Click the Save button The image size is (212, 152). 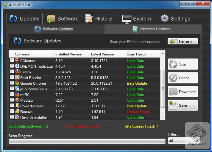(183, 105)
